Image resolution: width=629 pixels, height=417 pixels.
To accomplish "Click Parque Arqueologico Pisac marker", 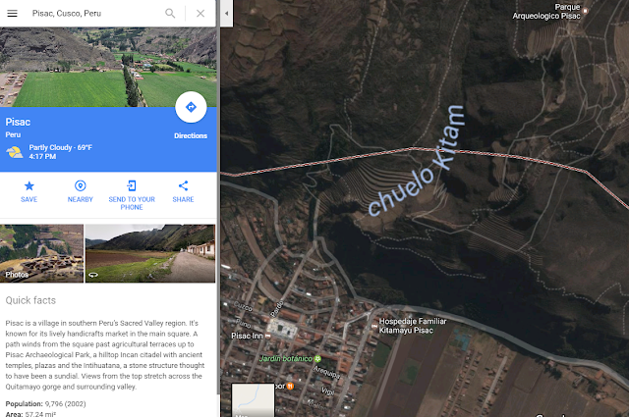I will point(586,11).
